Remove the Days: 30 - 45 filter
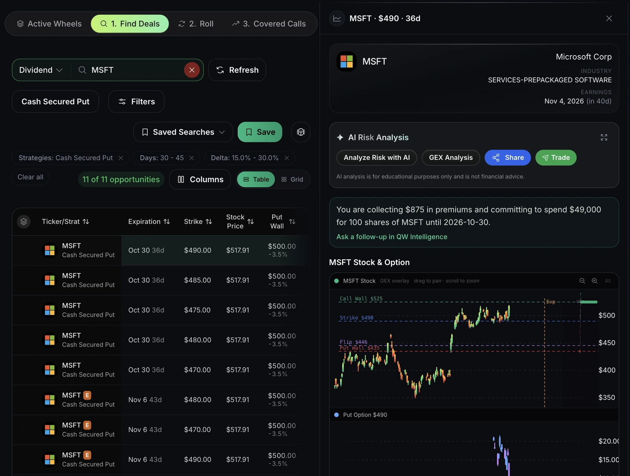630x476 pixels. tap(192, 158)
